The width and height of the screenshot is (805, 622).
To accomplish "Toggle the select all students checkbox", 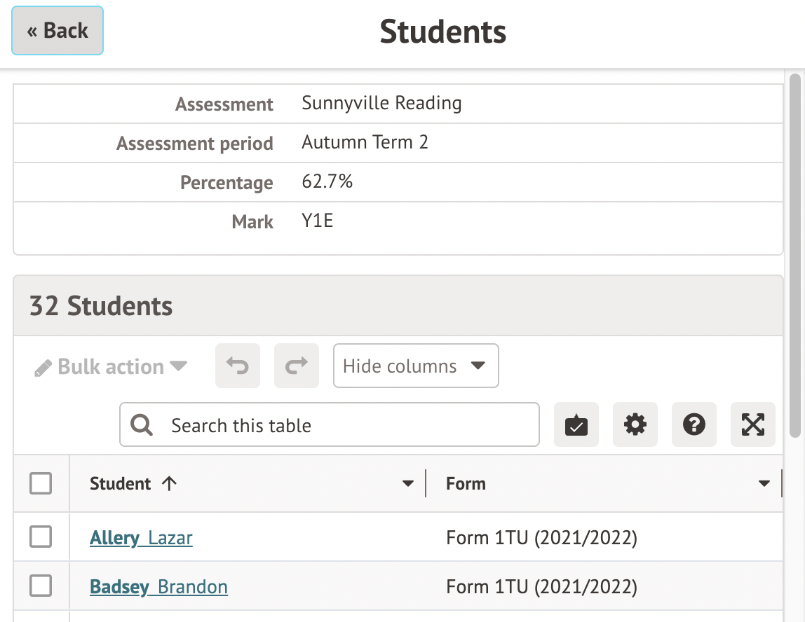I will pos(41,483).
